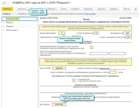Click the Заполнить button
The image size is (139, 108).
click(22, 9)
